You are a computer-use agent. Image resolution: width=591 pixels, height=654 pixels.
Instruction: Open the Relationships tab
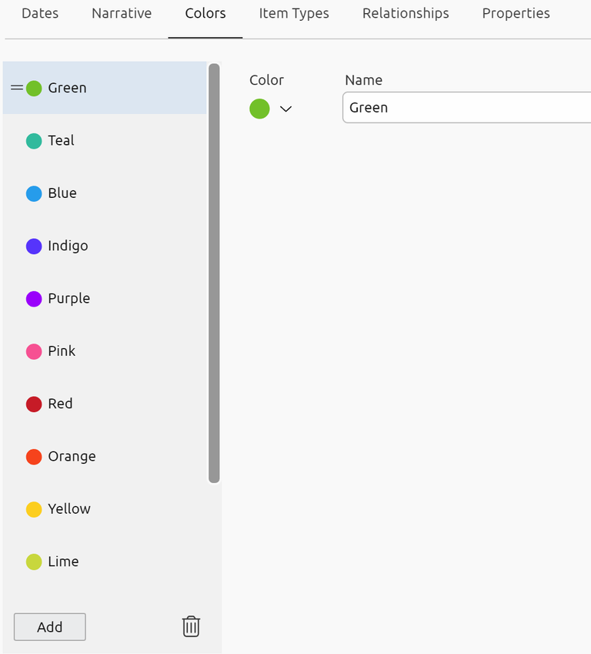[x=406, y=14]
